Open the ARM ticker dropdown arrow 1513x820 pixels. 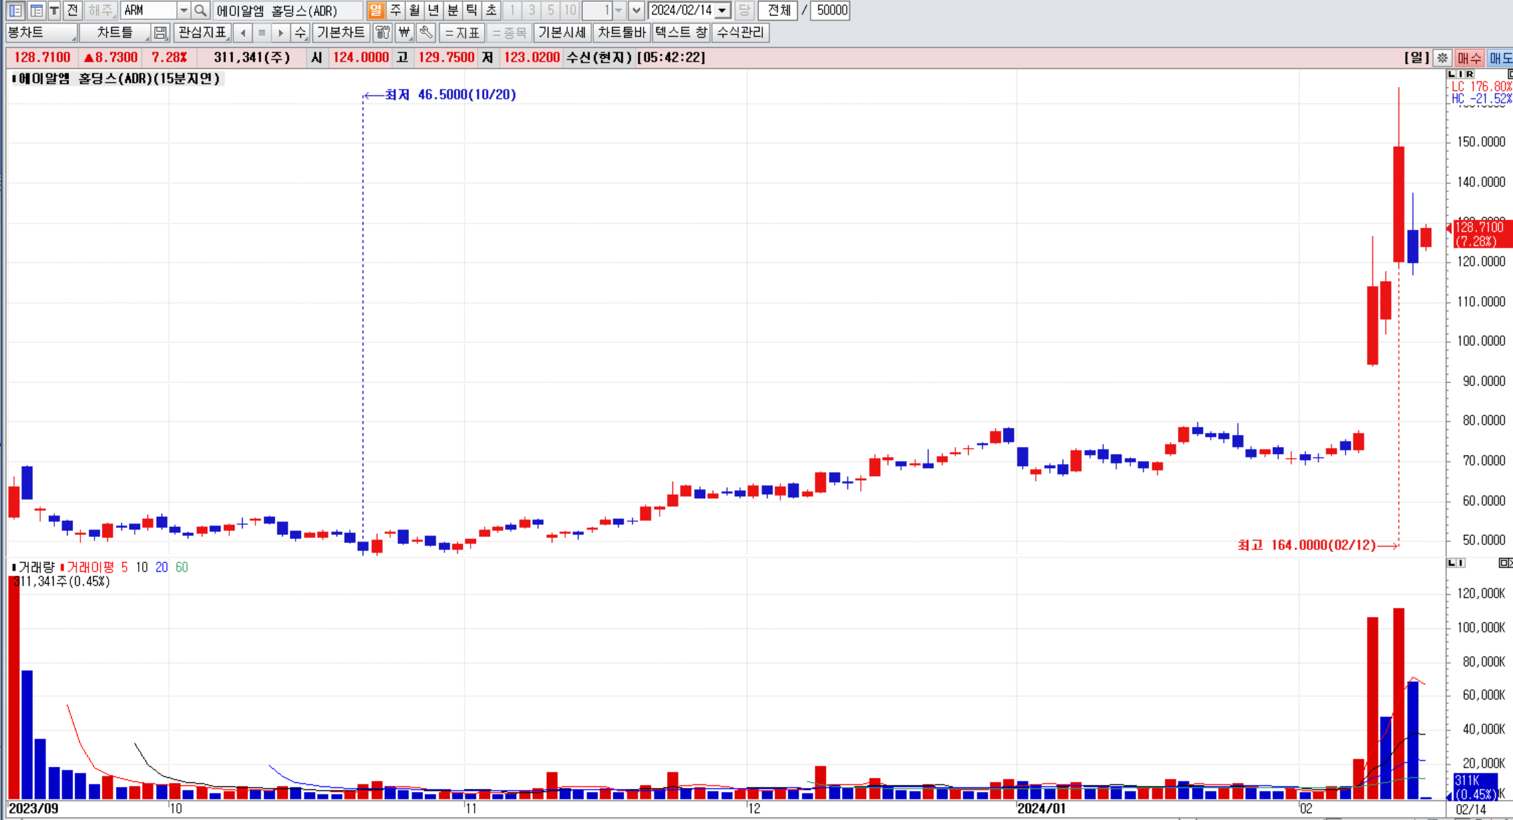[183, 10]
